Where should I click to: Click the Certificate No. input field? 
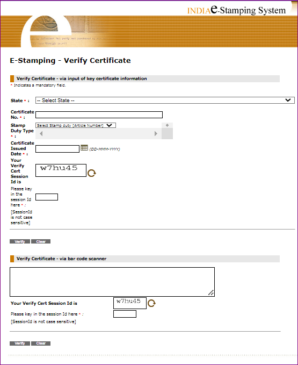[99, 114]
